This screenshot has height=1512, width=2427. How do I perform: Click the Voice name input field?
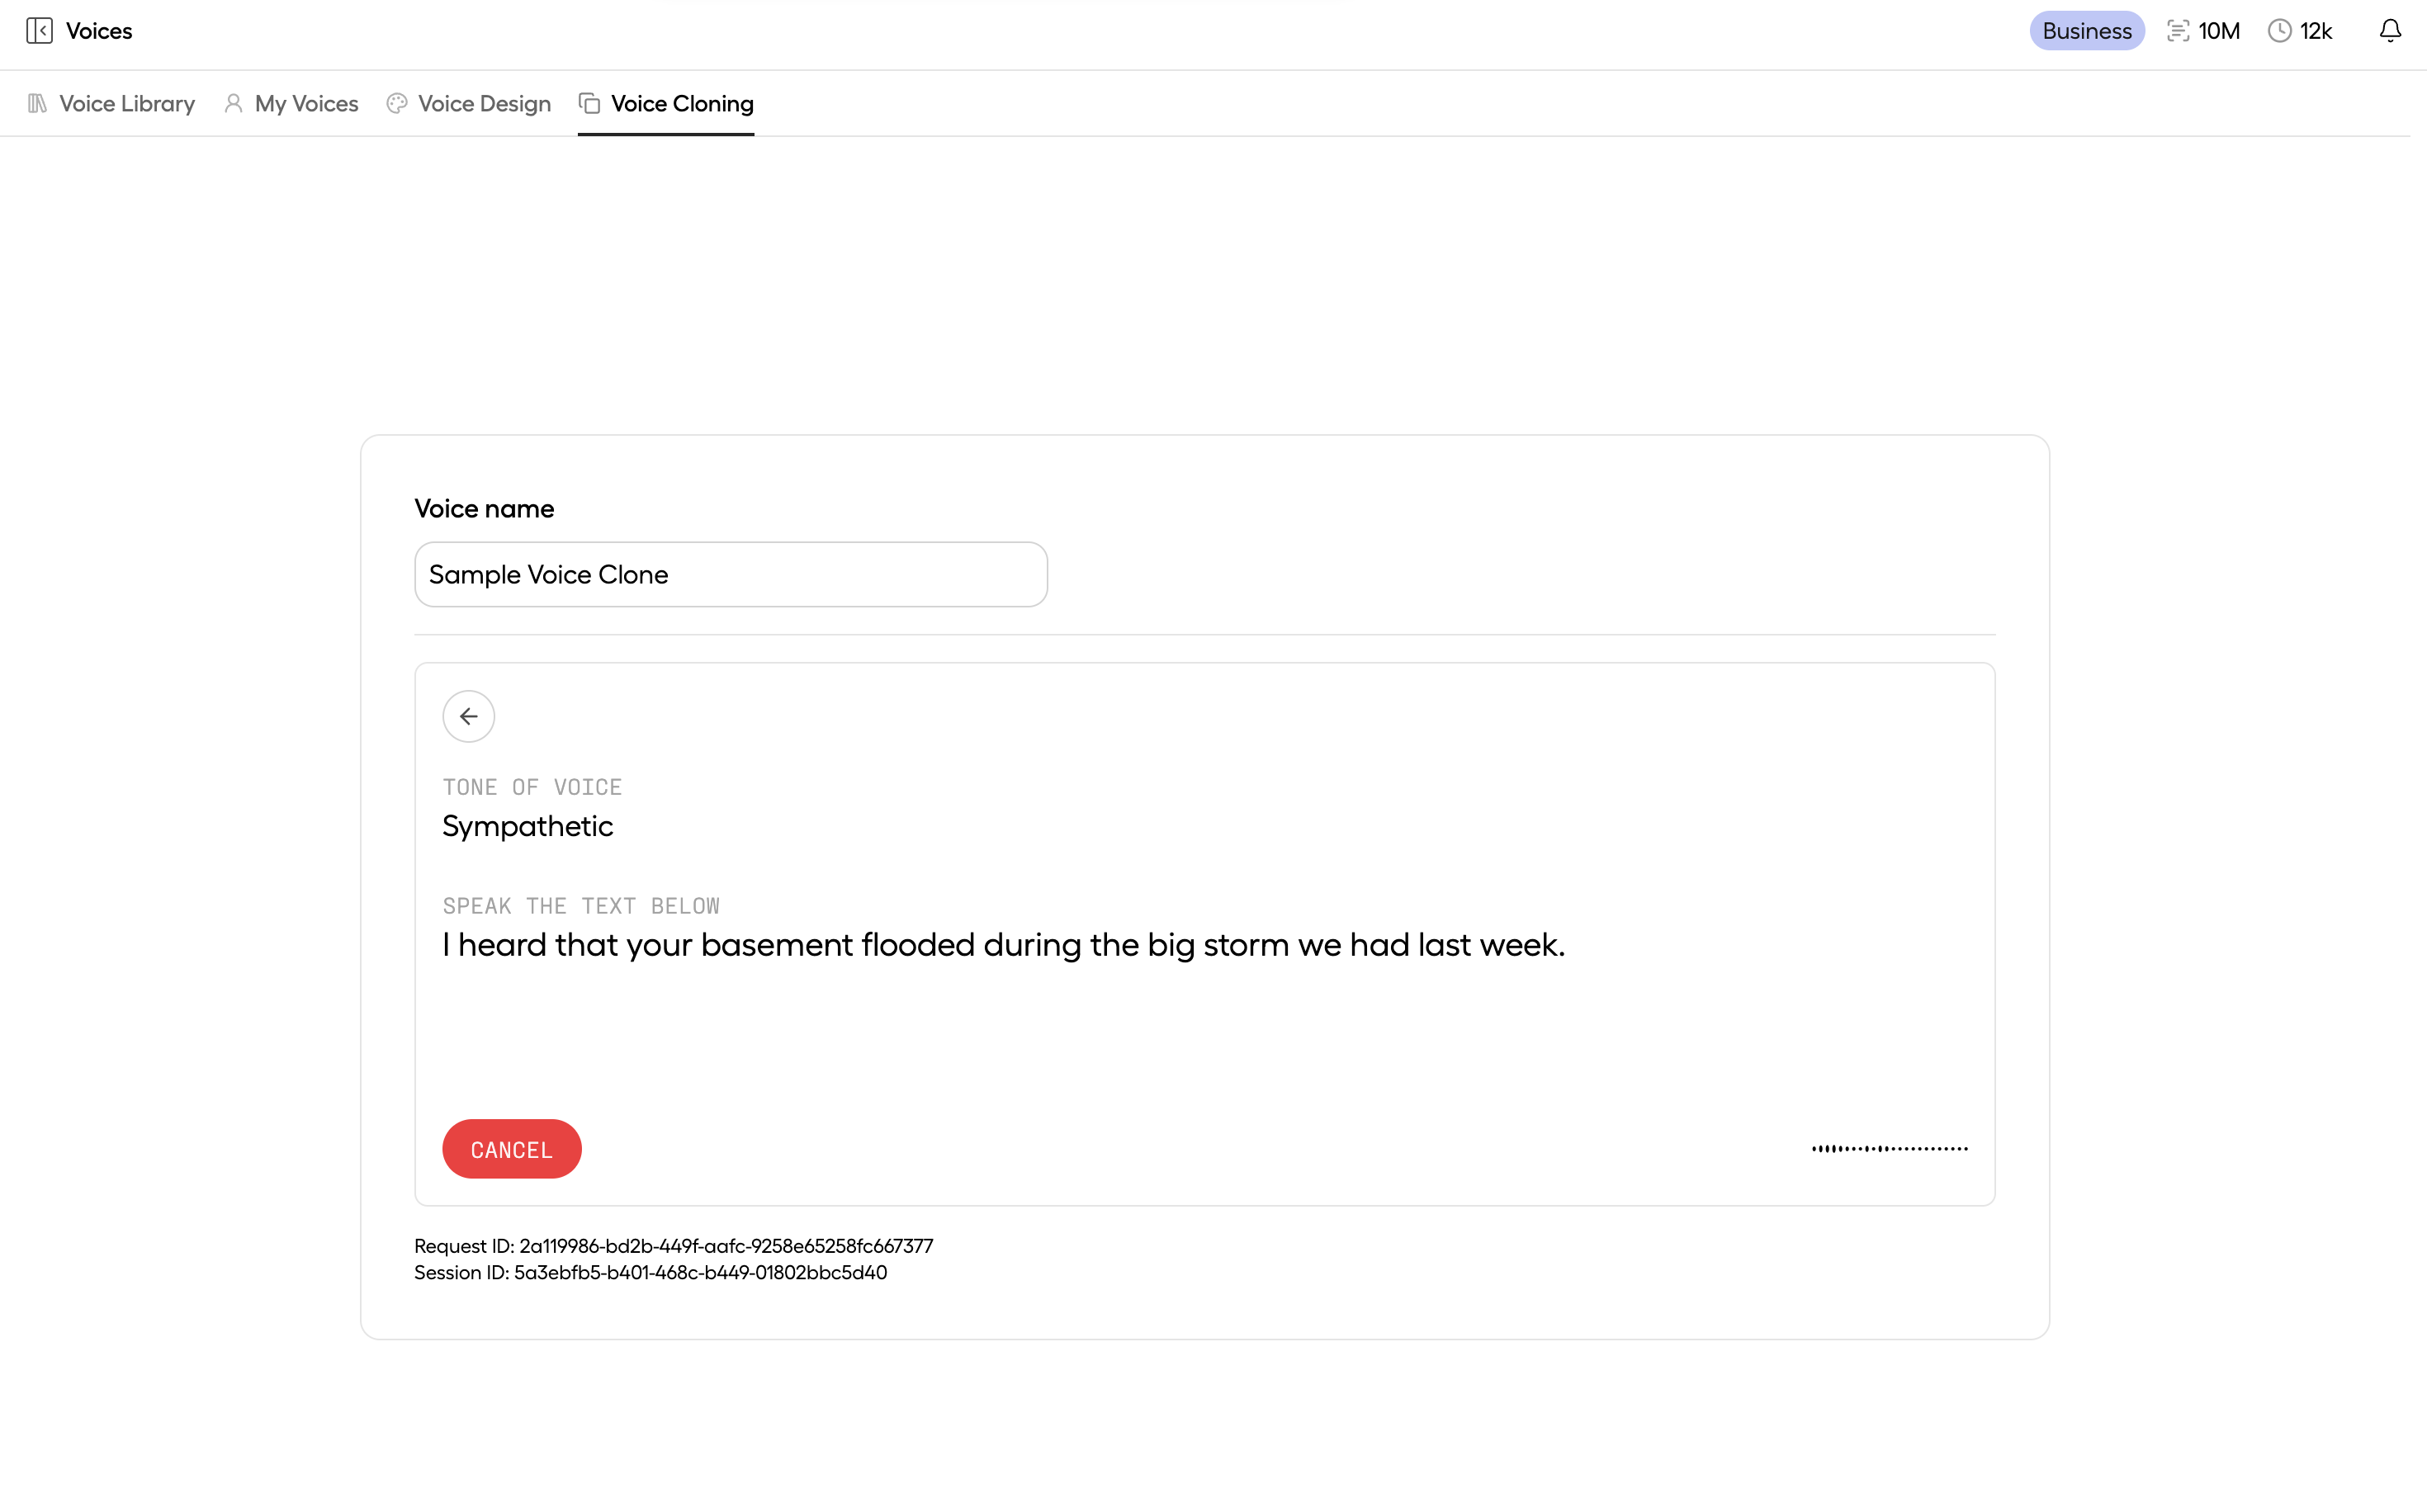click(x=730, y=575)
